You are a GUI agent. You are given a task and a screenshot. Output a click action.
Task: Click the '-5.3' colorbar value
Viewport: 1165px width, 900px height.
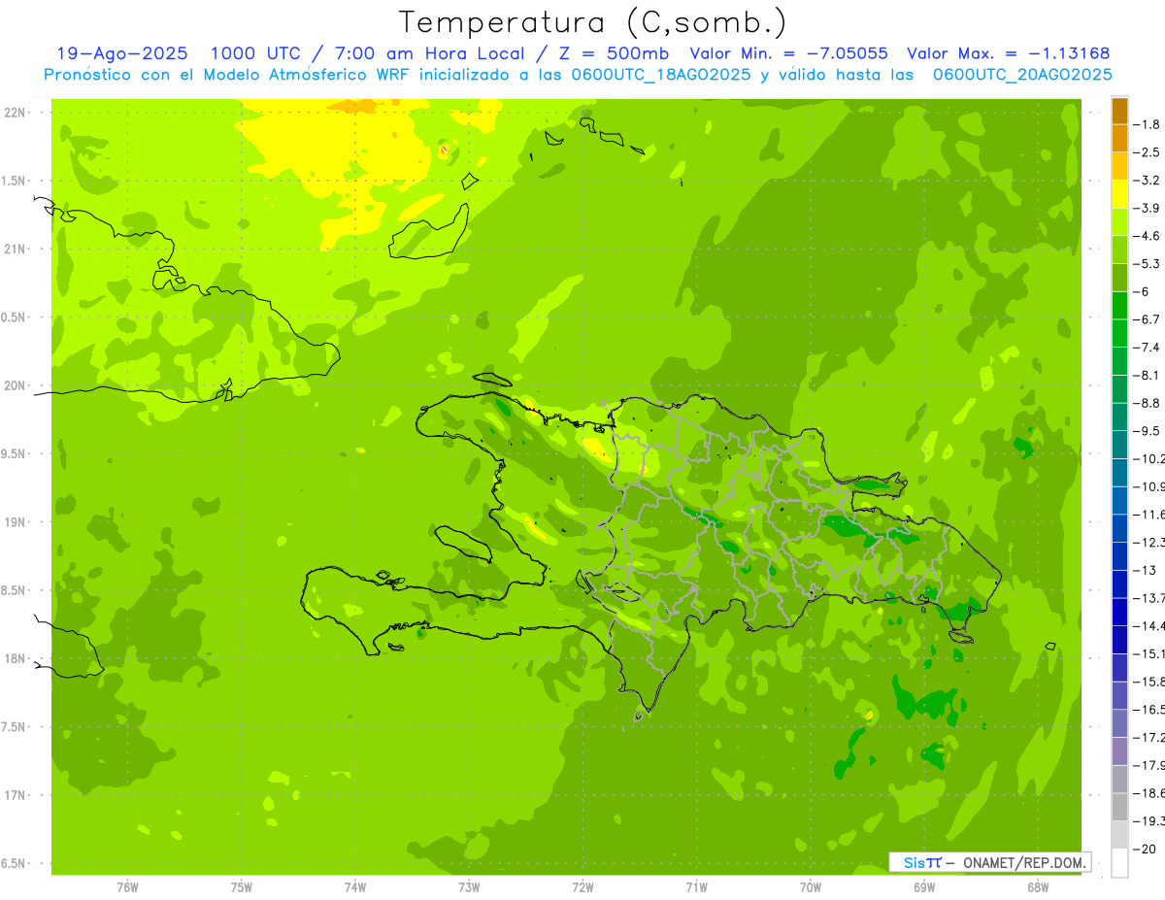pos(1148,264)
